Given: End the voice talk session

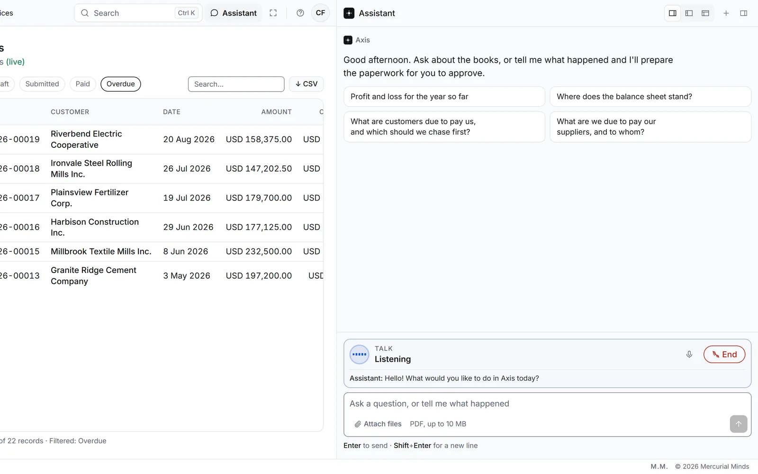Looking at the screenshot, I should tap(724, 355).
